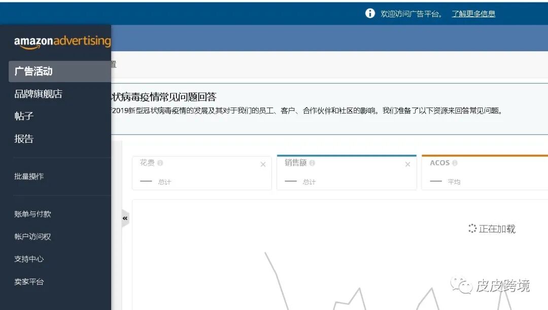Screen dimensions: 548x310
Task: Open the 报告 section
Action: (x=23, y=138)
